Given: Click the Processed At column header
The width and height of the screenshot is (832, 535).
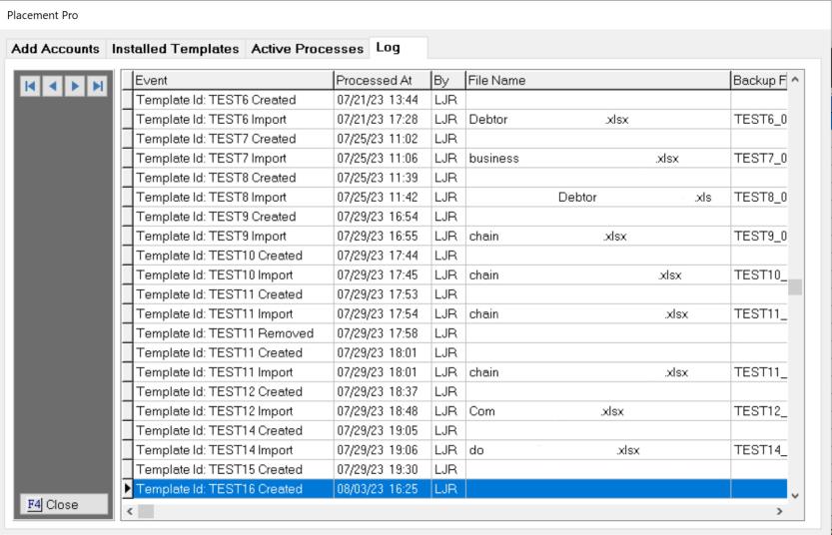Looking at the screenshot, I should tap(381, 80).
